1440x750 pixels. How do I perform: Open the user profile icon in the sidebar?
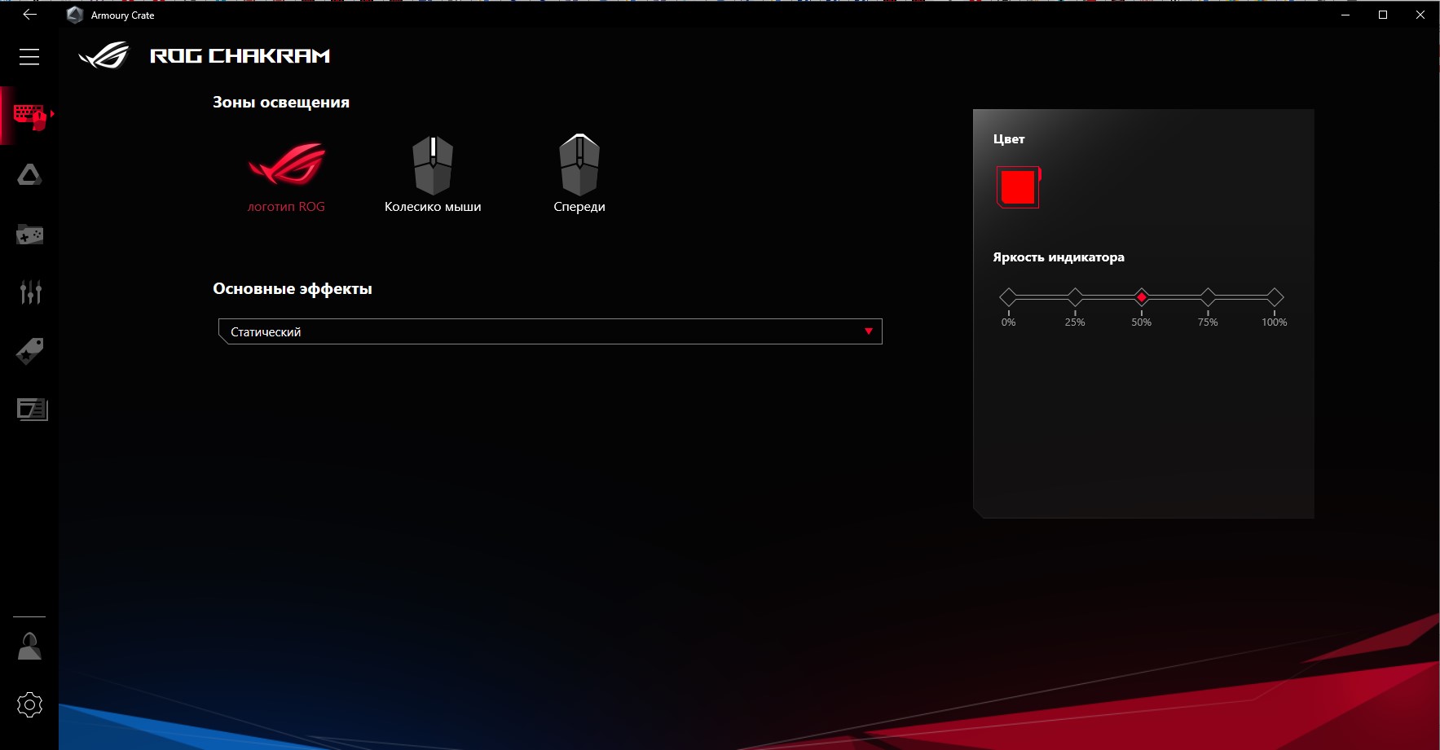tap(29, 647)
